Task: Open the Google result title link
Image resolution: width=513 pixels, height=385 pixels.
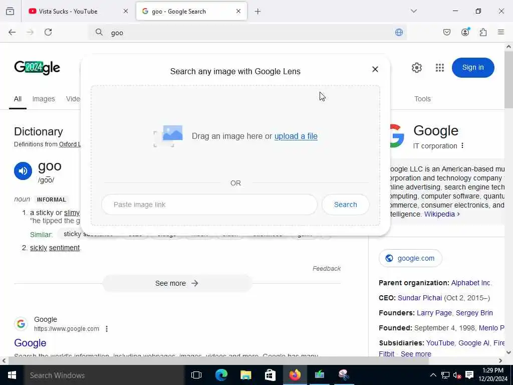Action: click(x=30, y=343)
